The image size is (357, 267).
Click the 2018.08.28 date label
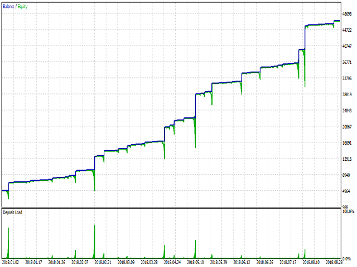pos(334,263)
